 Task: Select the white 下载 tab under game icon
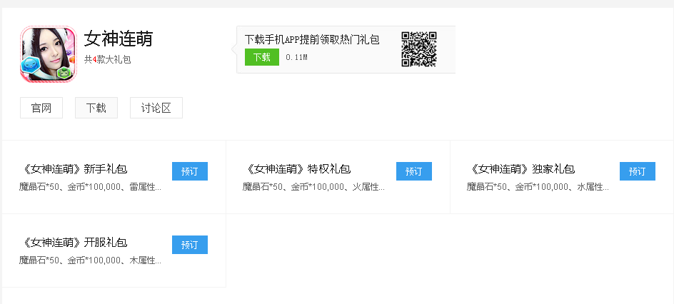[96, 108]
